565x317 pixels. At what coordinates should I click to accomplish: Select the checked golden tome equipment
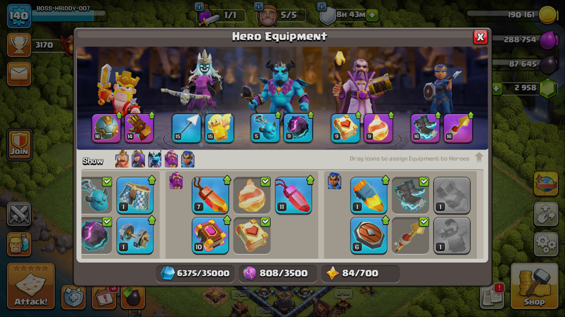[x=252, y=236]
